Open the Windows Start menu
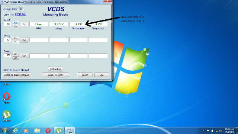The image size is (238, 134). click(x=4, y=131)
